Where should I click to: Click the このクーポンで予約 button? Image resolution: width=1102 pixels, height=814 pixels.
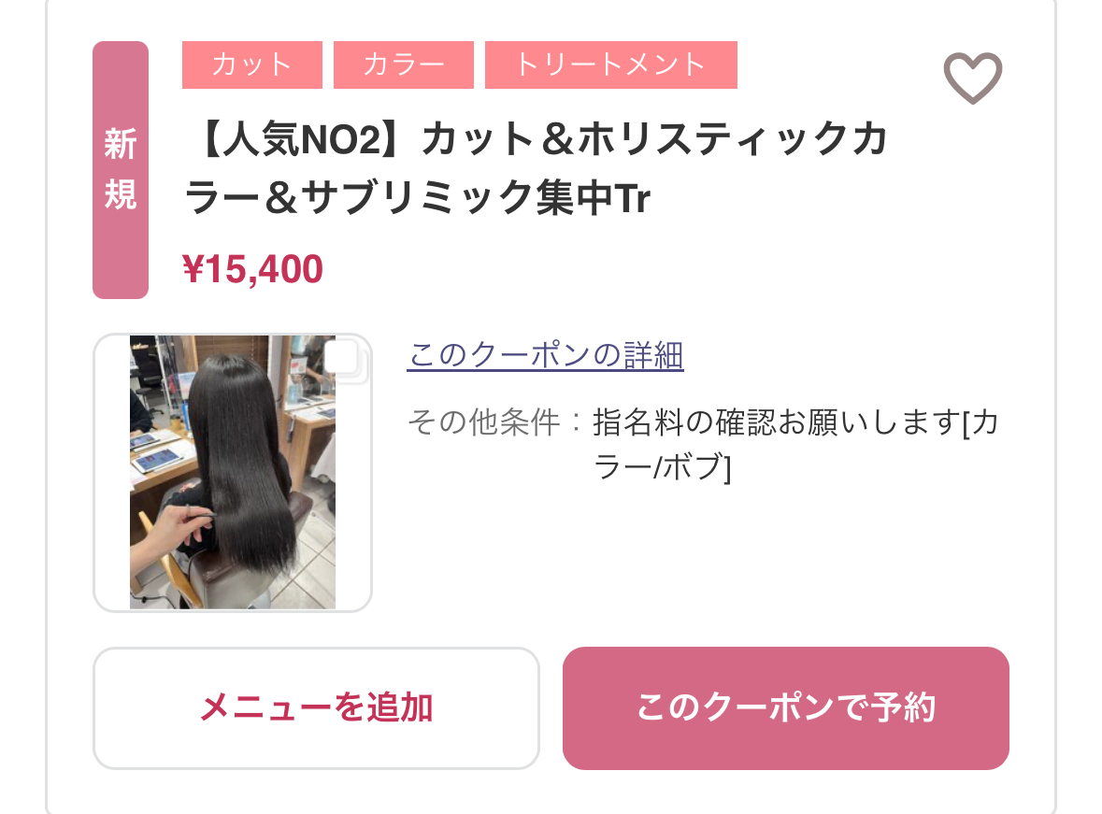click(786, 707)
